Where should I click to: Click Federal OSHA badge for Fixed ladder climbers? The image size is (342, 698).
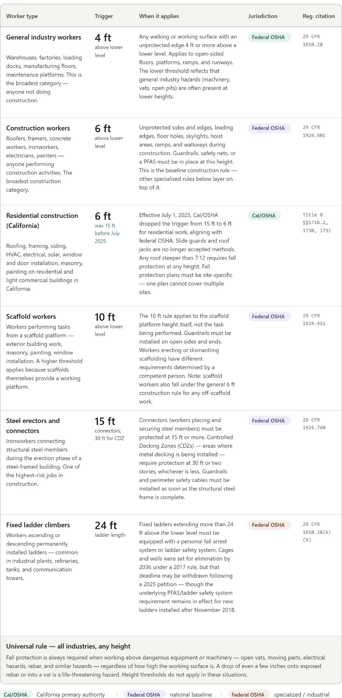coord(269,525)
